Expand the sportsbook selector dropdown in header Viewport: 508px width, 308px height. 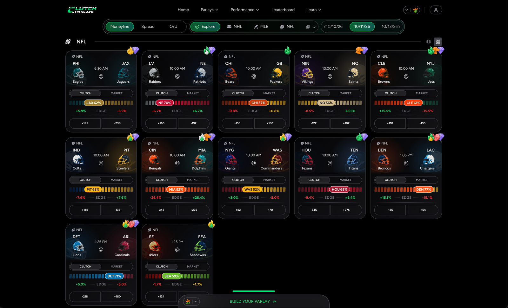tap(407, 10)
